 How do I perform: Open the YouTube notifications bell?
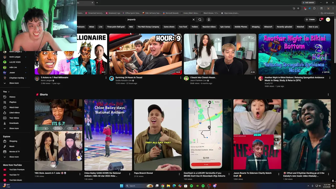(321, 19)
